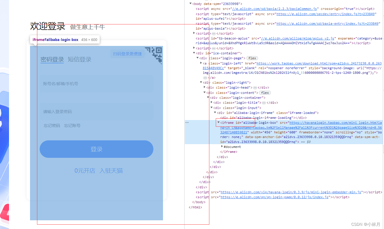Click the 欢迎登录 heading text

[x=48, y=26]
